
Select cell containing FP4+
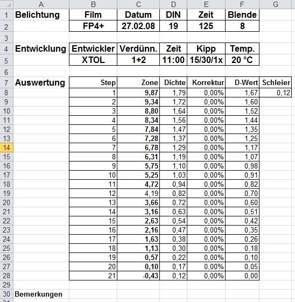pyautogui.click(x=93, y=26)
